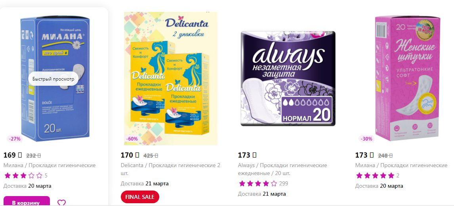Open the 173-rouble Милана product title link

tap(401, 166)
